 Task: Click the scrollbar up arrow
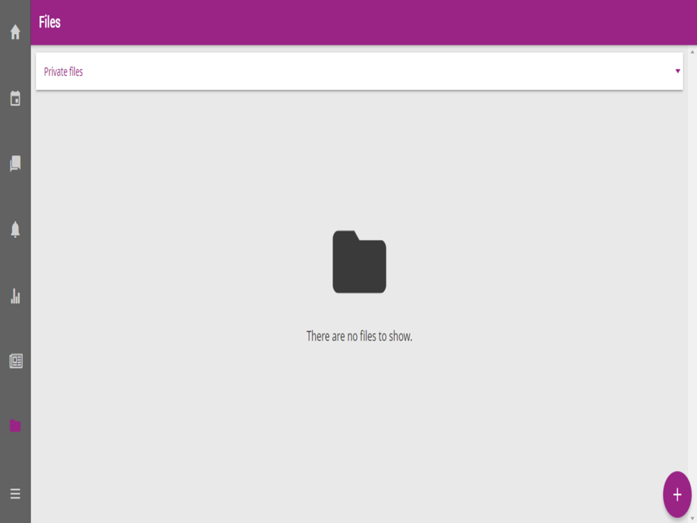(x=692, y=52)
